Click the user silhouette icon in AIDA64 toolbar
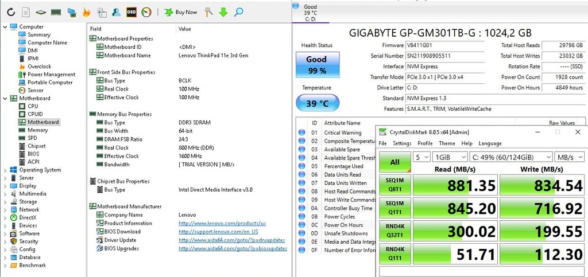Image resolution: width=588 pixels, height=277 pixels. [x=116, y=13]
